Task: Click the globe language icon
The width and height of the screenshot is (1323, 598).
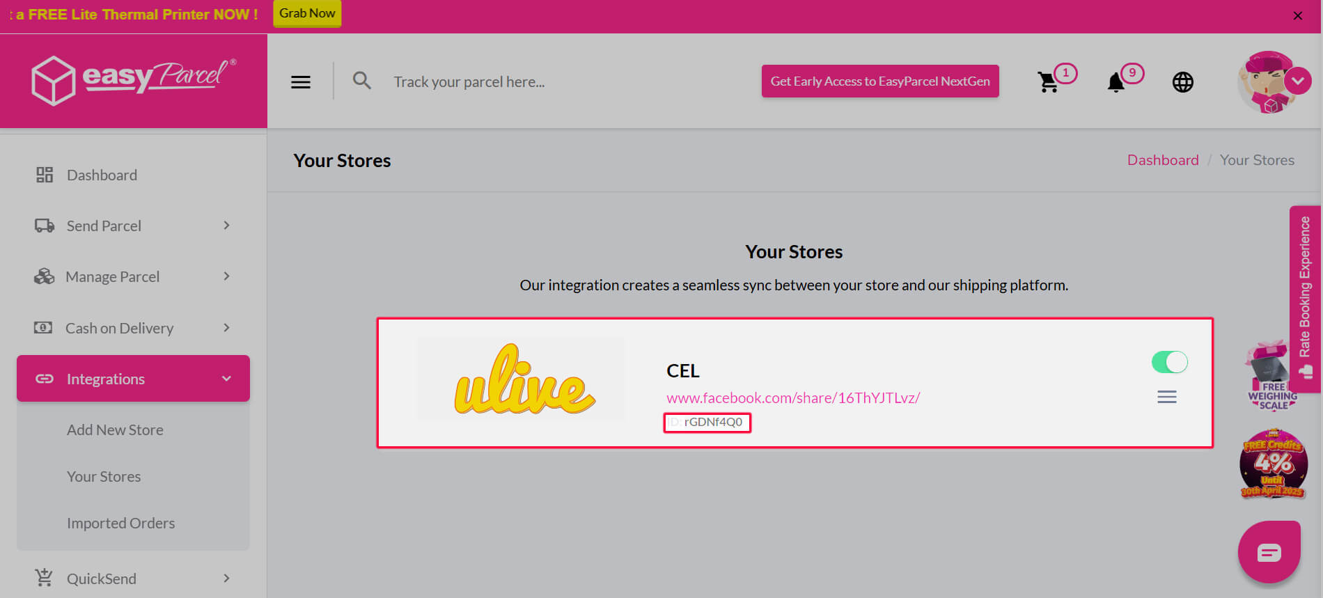Action: coord(1182,82)
